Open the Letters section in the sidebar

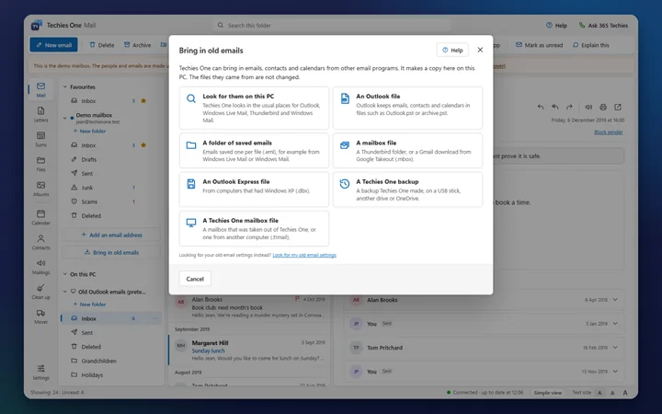[40, 114]
